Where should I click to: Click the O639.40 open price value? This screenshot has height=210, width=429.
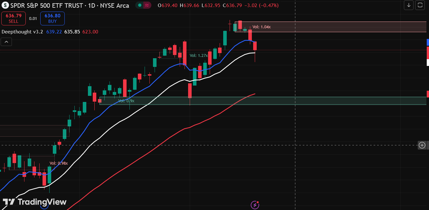click(x=168, y=5)
